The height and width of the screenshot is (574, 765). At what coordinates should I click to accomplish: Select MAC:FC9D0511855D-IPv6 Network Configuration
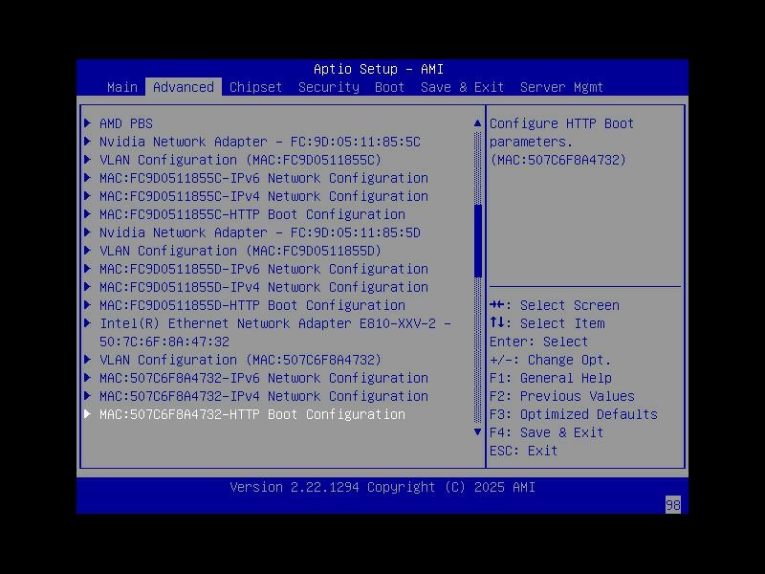click(264, 269)
